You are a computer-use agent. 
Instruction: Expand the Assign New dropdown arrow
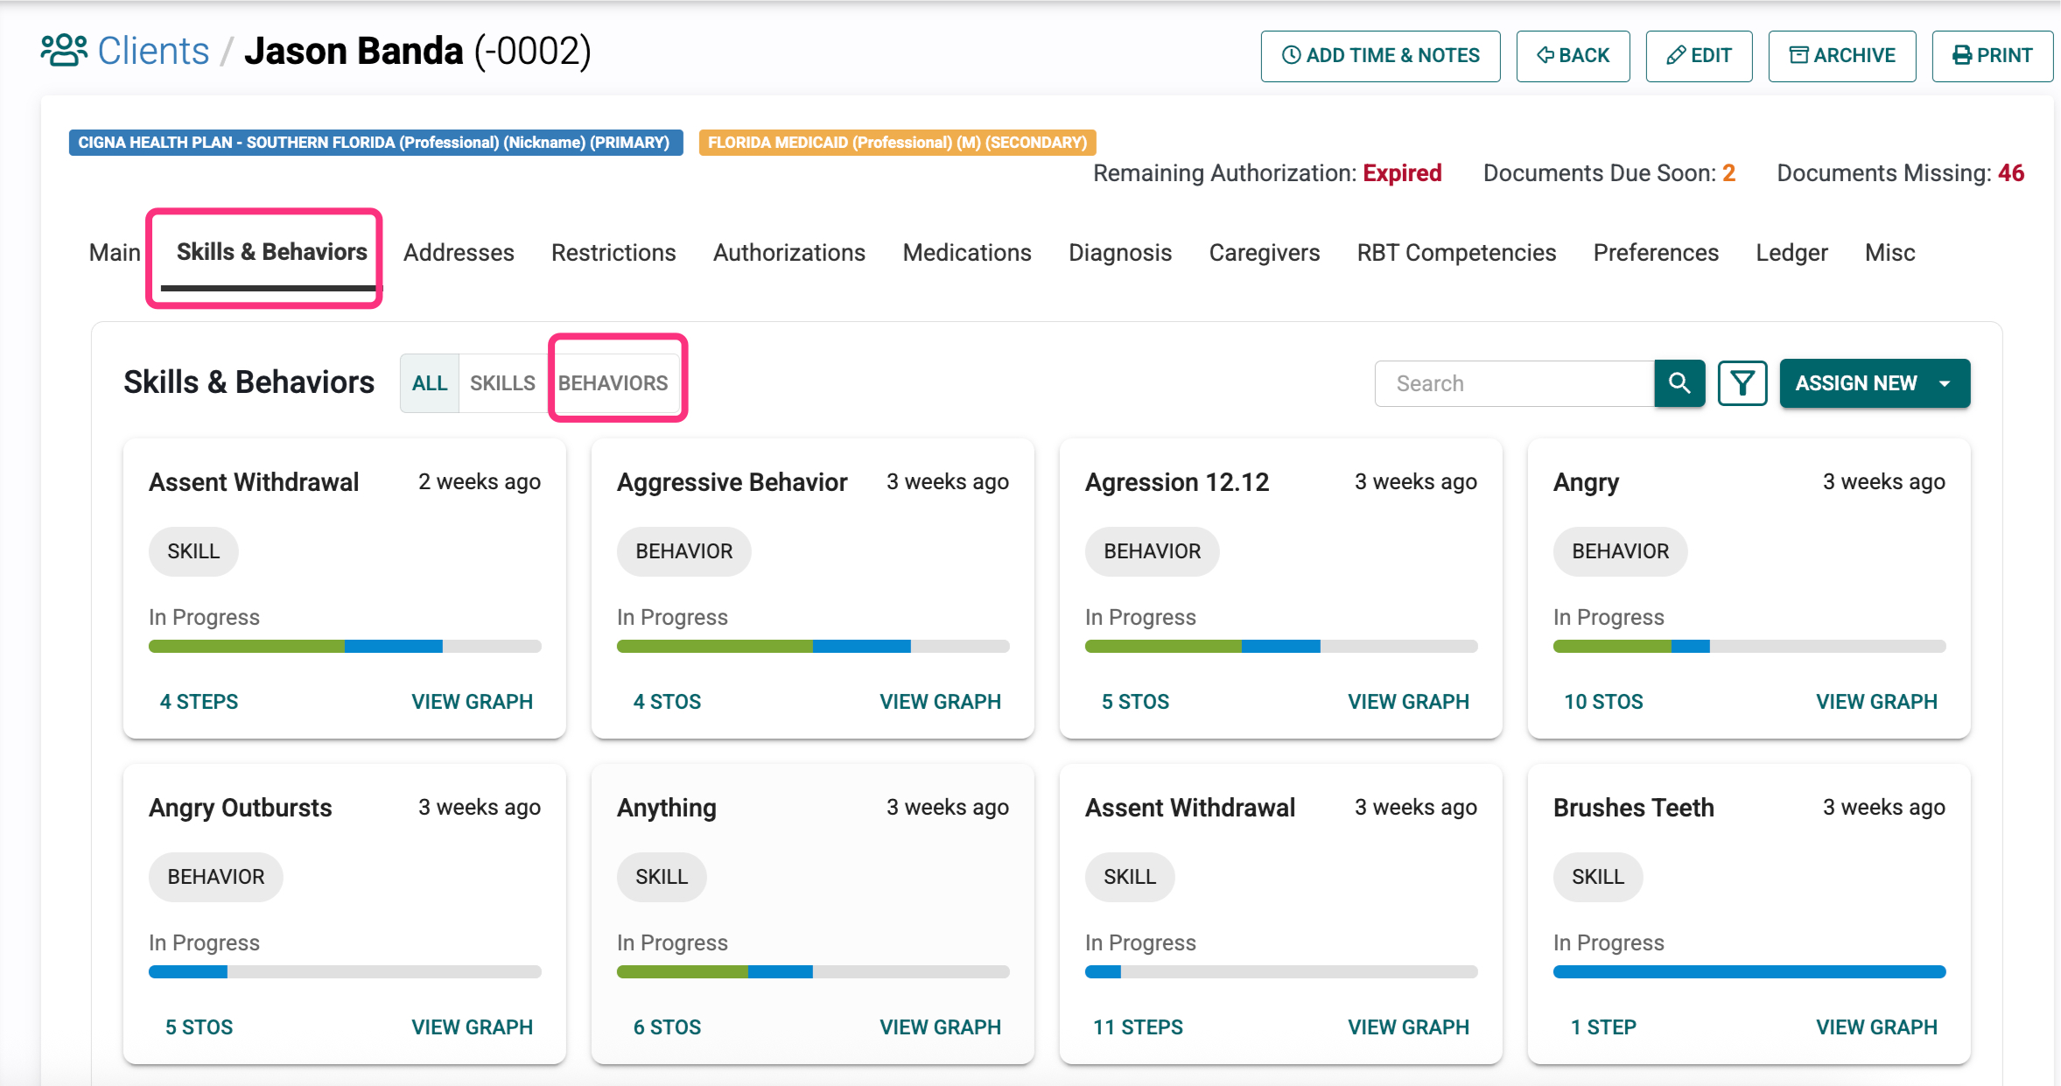pyautogui.click(x=1945, y=383)
